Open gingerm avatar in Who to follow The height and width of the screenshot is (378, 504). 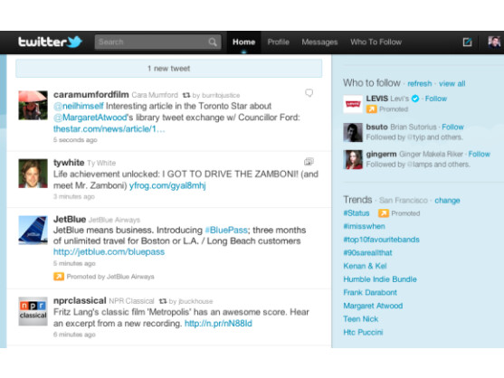pos(353,159)
